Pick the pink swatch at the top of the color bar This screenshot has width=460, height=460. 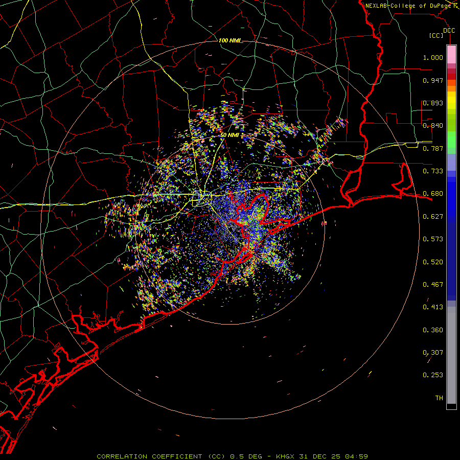(x=451, y=55)
